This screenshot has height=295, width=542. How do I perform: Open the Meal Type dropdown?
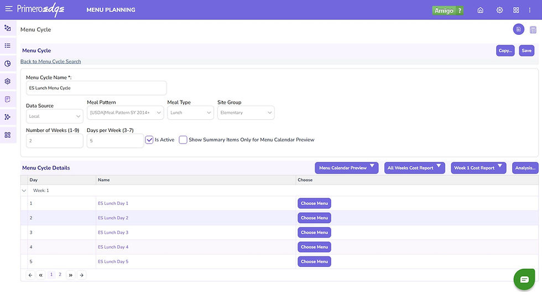pos(190,113)
